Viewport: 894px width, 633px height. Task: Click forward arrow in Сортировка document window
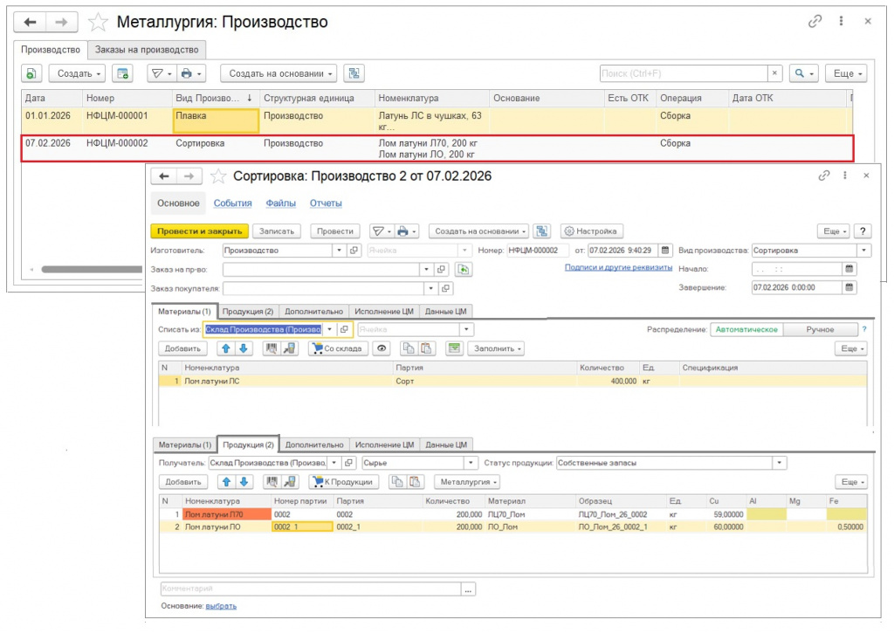pos(189,176)
